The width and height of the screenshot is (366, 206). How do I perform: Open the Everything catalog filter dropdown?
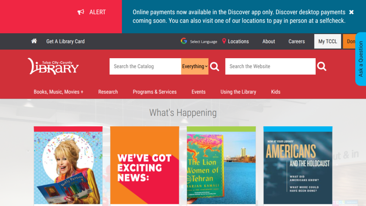195,66
